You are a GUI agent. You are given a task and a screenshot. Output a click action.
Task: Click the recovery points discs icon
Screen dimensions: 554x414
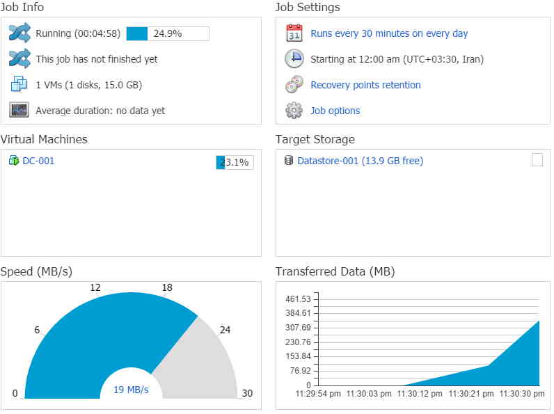(x=294, y=84)
